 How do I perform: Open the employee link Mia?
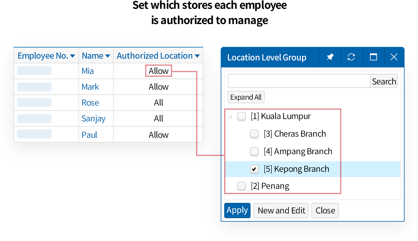tap(88, 71)
